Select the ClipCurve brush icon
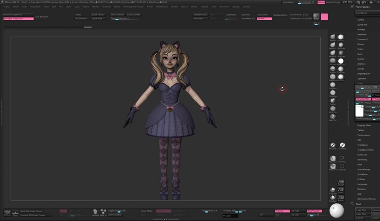The height and width of the screenshot is (221, 380). point(333,190)
